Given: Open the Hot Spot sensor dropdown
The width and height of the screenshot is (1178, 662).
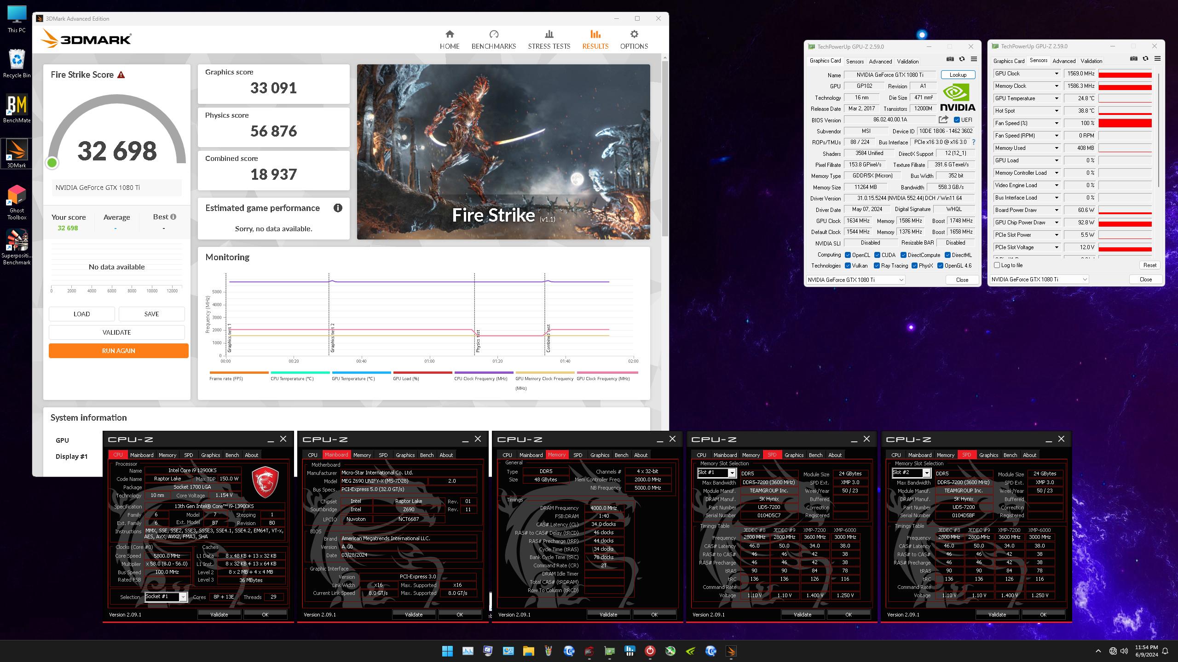Looking at the screenshot, I should click(x=1057, y=111).
